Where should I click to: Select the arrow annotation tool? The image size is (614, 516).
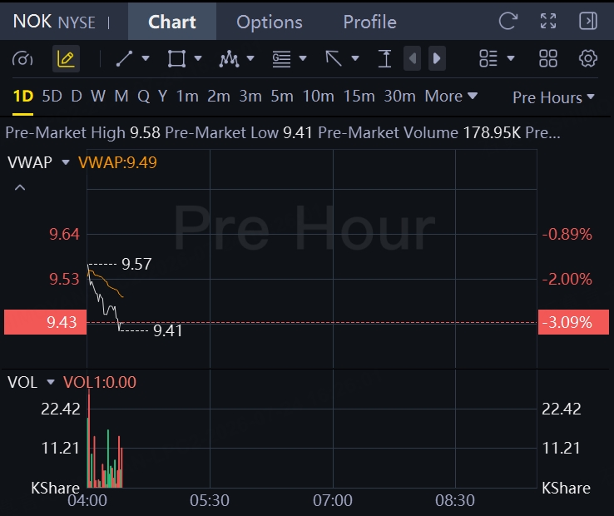pyautogui.click(x=334, y=59)
